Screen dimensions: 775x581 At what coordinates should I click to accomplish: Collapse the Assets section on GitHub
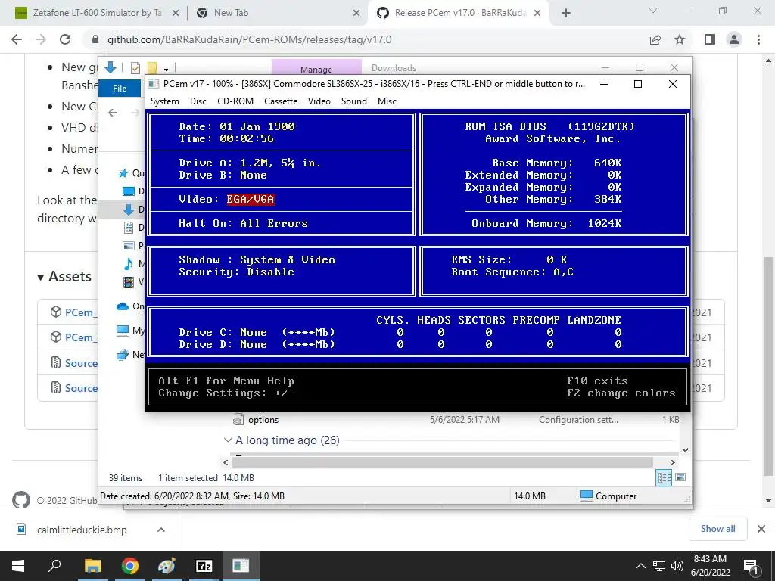(64, 277)
